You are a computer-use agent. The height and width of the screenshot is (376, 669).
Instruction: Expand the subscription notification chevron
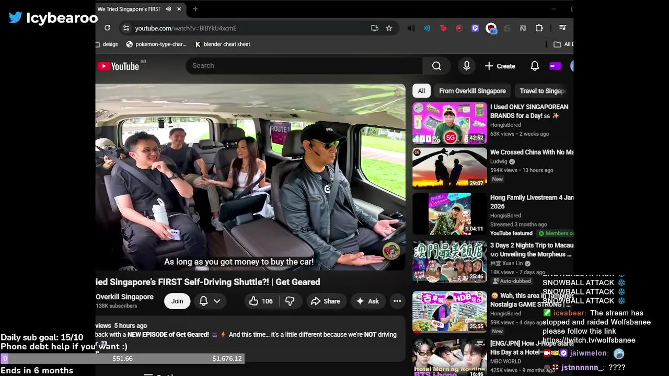[217, 301]
